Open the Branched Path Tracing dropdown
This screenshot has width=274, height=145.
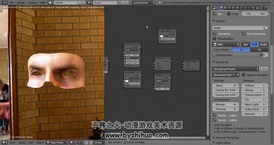click(x=226, y=75)
